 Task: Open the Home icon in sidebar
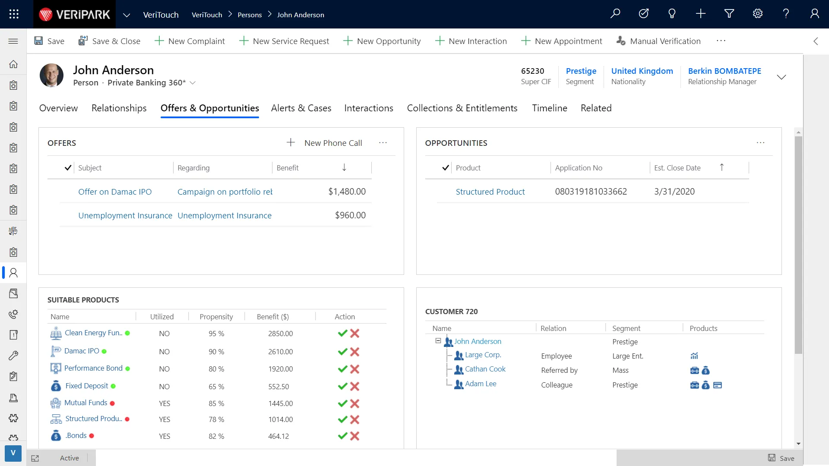(13, 64)
